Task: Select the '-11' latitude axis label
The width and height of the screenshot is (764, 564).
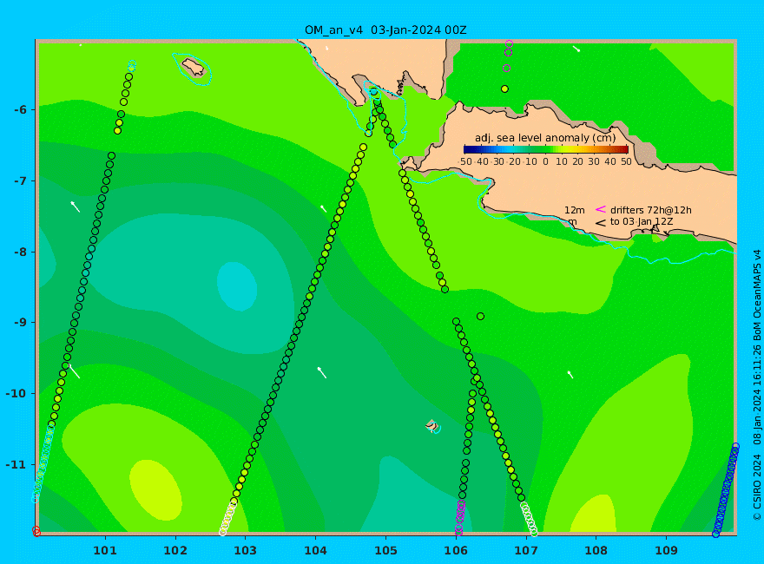Action: tap(17, 464)
